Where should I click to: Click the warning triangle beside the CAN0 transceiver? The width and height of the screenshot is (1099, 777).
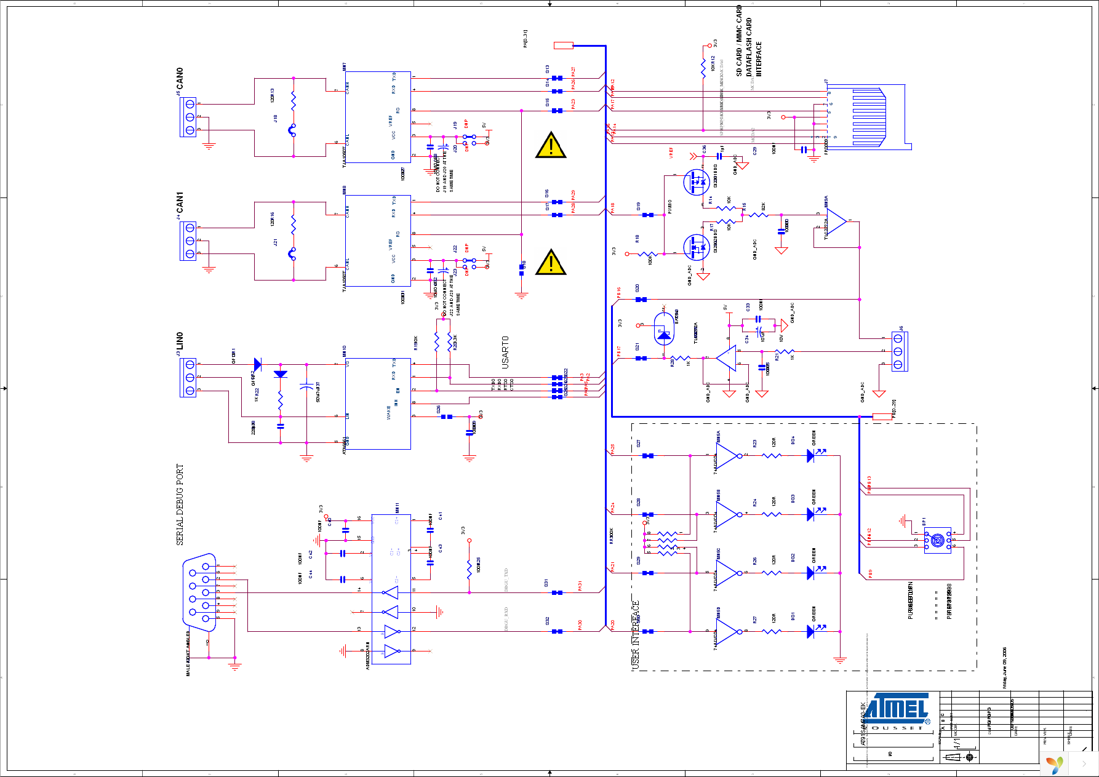click(x=551, y=145)
